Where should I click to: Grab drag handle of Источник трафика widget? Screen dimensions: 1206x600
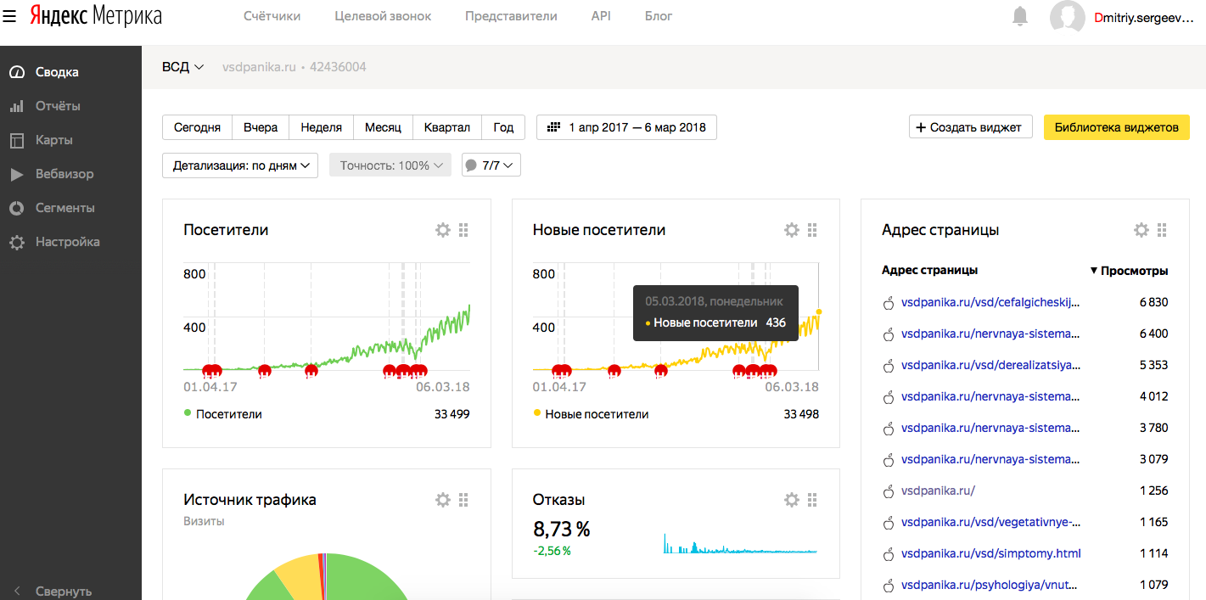pos(463,500)
